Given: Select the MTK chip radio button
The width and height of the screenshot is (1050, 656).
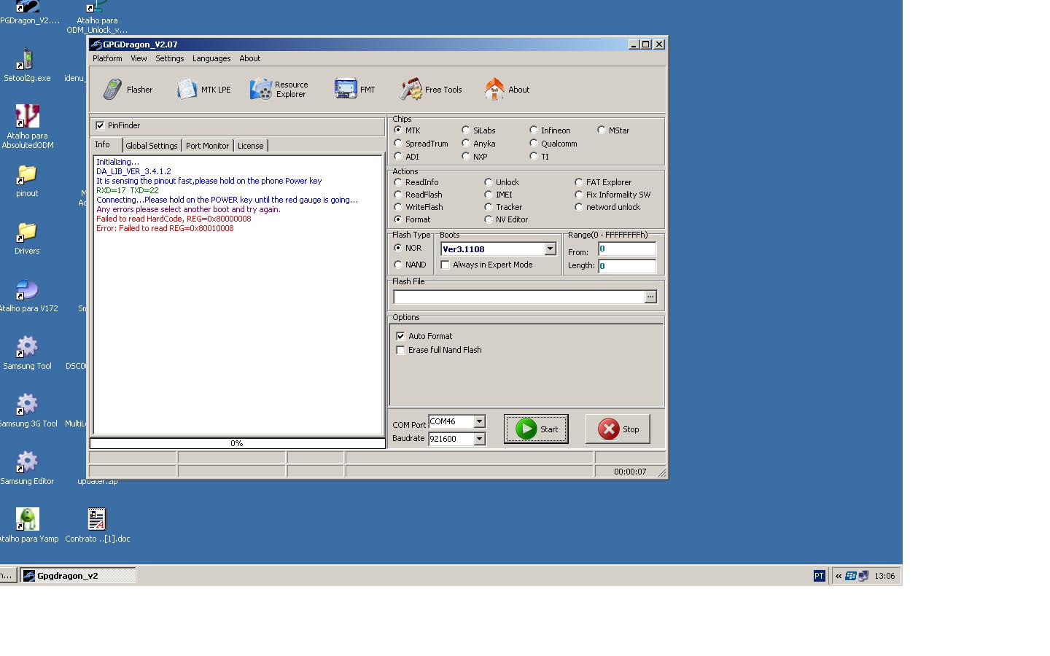Looking at the screenshot, I should [398, 130].
